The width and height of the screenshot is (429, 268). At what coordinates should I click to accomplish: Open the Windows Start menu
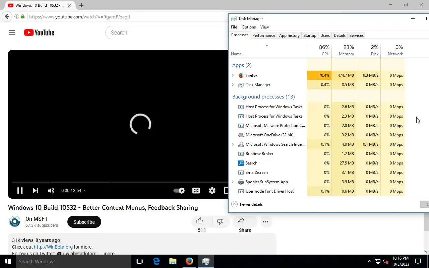point(8,261)
